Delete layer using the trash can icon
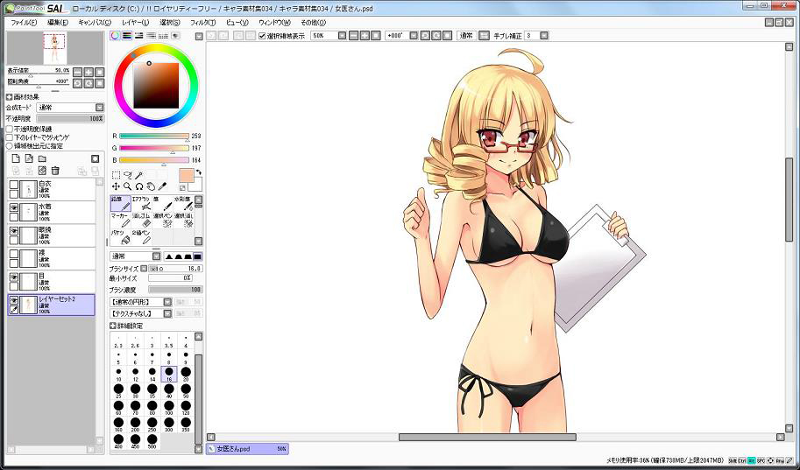This screenshot has height=470, width=800. point(55,170)
